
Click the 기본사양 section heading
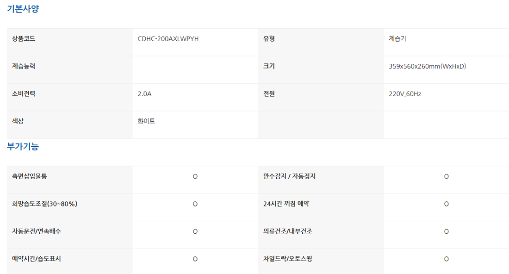click(23, 9)
